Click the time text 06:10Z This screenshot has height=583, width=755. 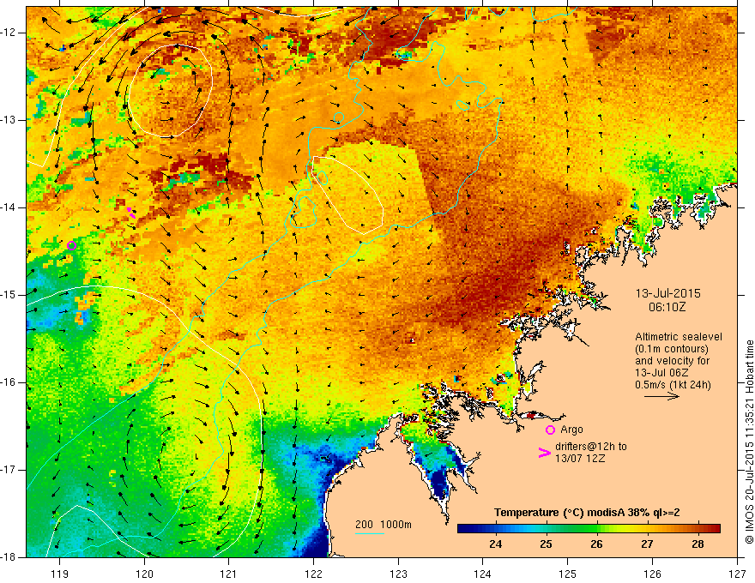pos(667,307)
